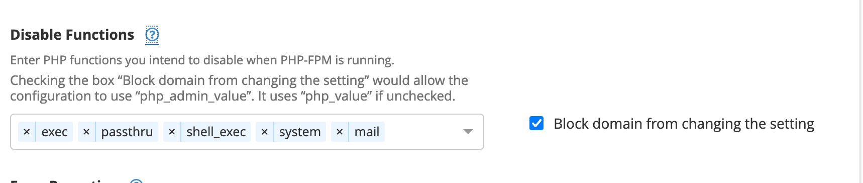Image resolution: width=863 pixels, height=183 pixels.
Task: Click the php_admin_value explanation paragraph
Action: pos(239,88)
